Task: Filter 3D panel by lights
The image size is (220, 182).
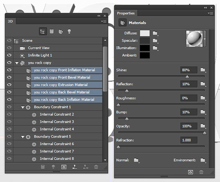Action: point(69,32)
